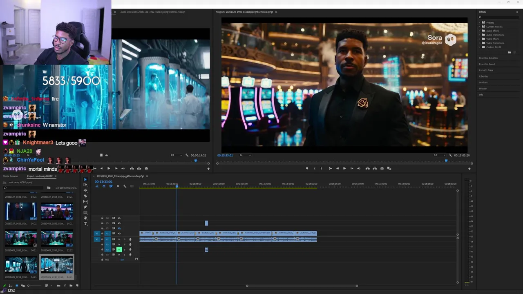Expand Video Effects folder

pos(479,39)
